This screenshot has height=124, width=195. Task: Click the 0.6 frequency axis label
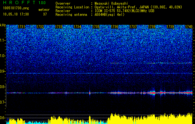(3, 118)
